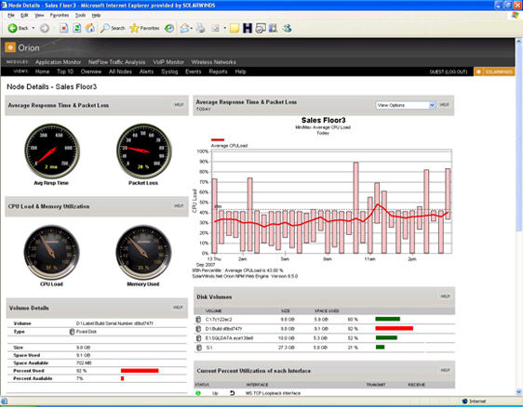Click Help on CPU Load & Memory Utilization panel
The image size is (523, 407).
click(179, 206)
